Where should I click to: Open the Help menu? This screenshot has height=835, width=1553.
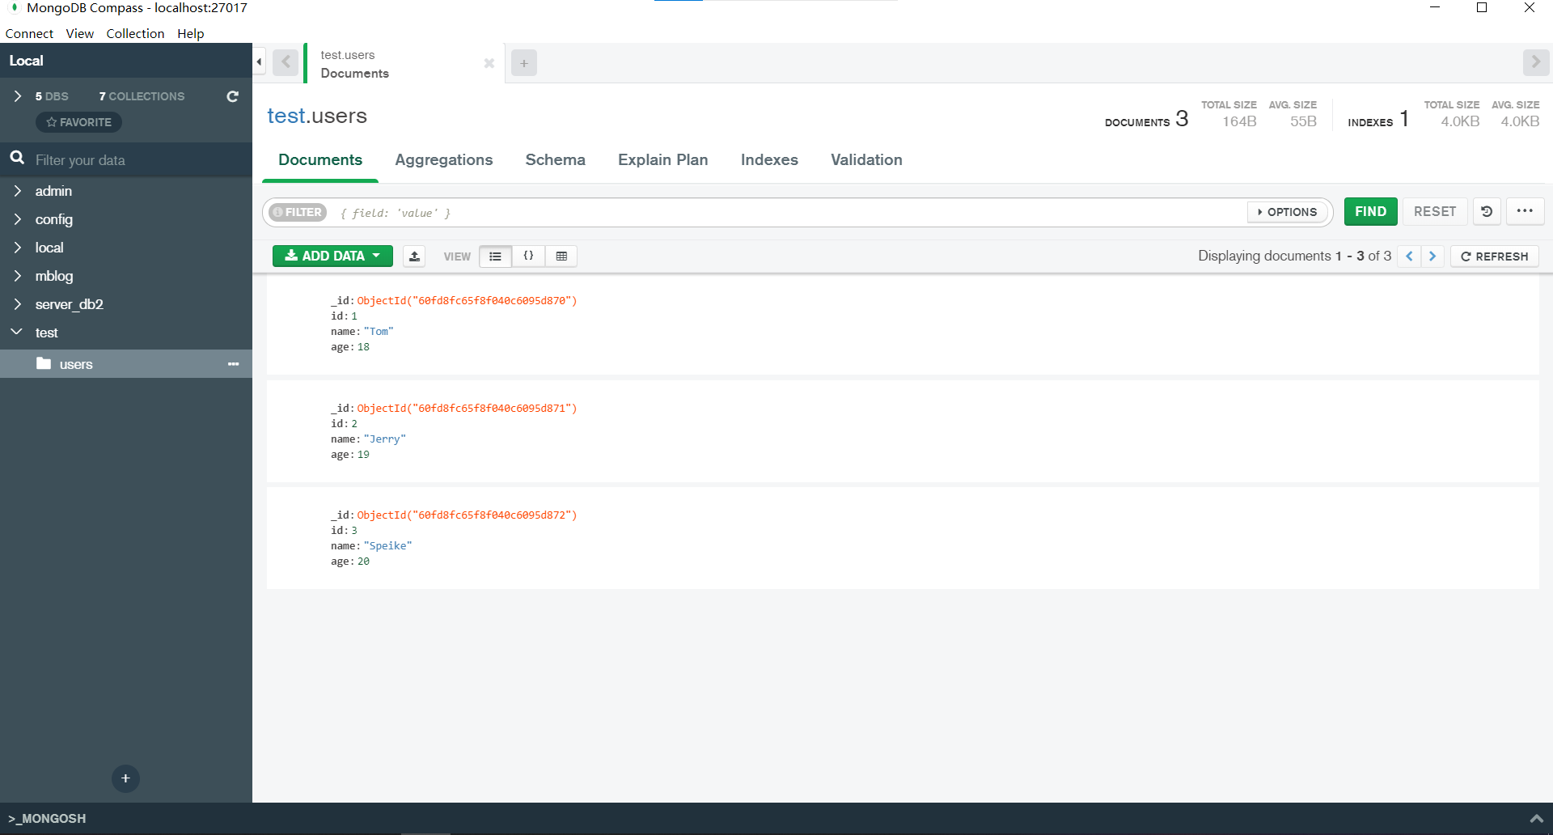pos(191,33)
